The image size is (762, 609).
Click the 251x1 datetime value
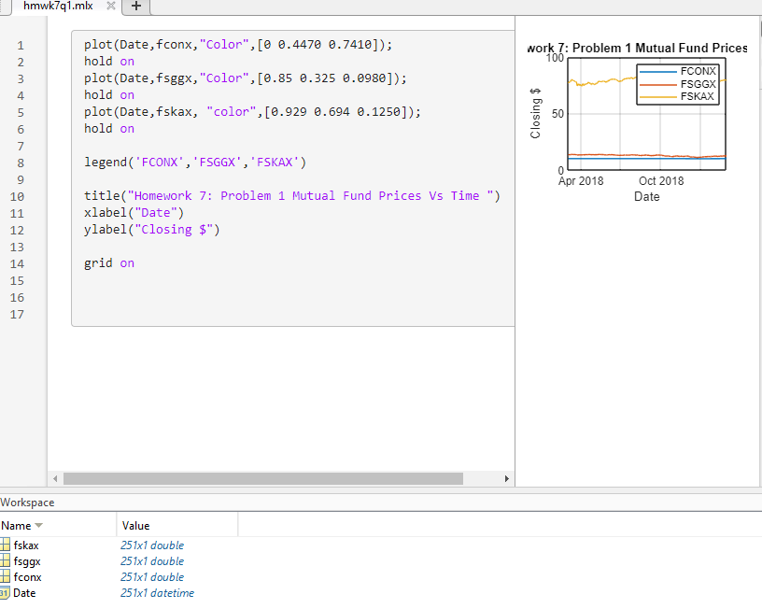pyautogui.click(x=157, y=593)
